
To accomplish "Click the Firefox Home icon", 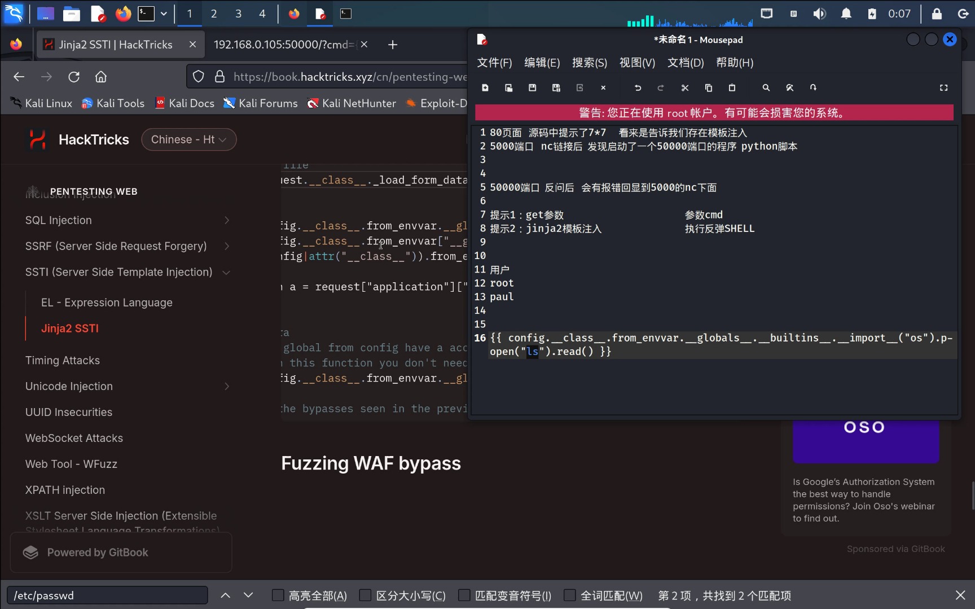I will [101, 77].
